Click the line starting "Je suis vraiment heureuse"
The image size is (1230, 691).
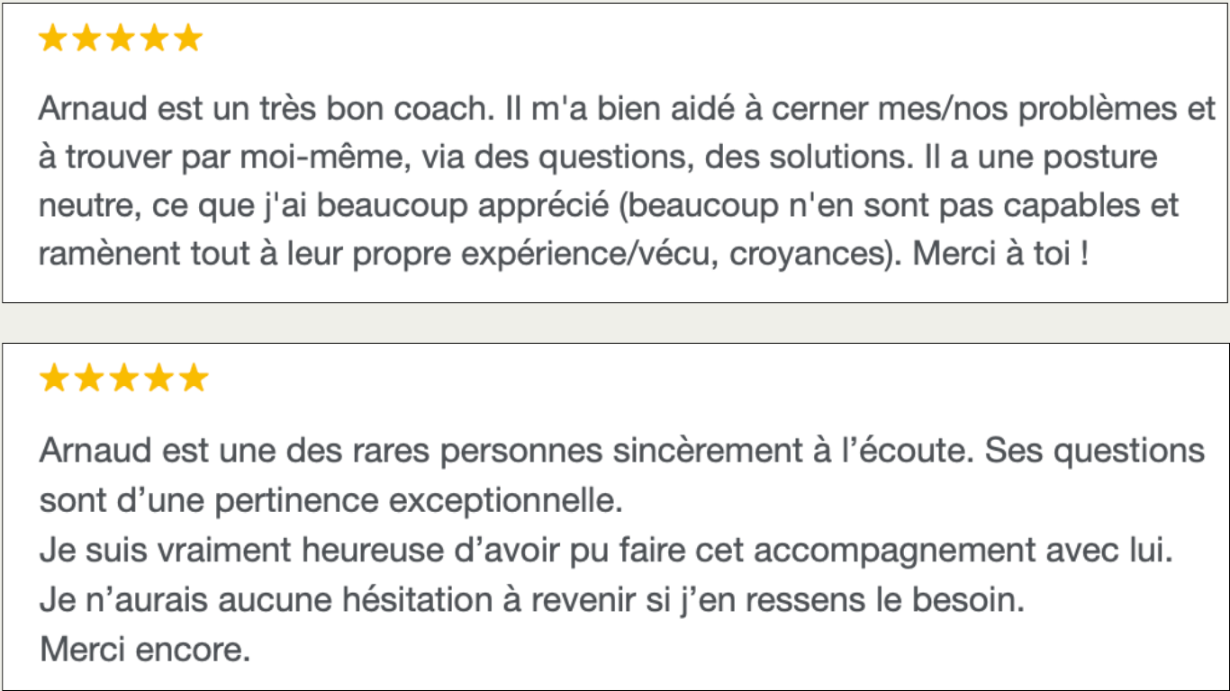click(x=606, y=550)
